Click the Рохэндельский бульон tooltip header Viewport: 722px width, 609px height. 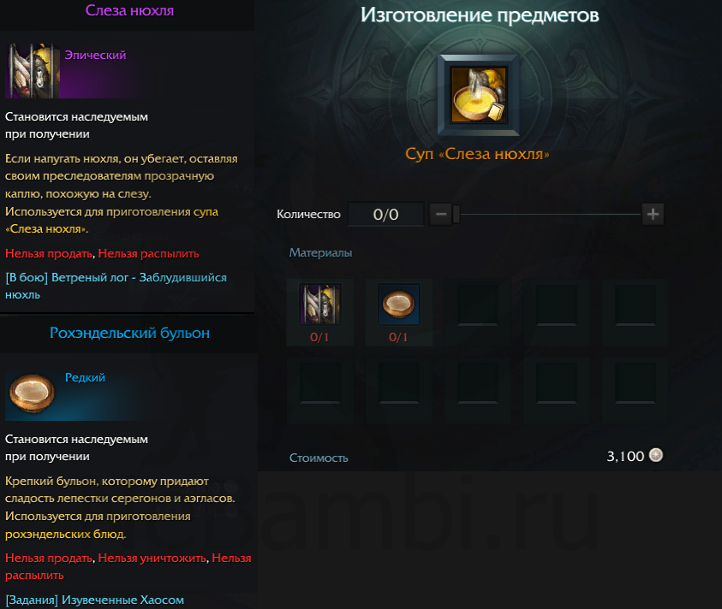point(129,333)
